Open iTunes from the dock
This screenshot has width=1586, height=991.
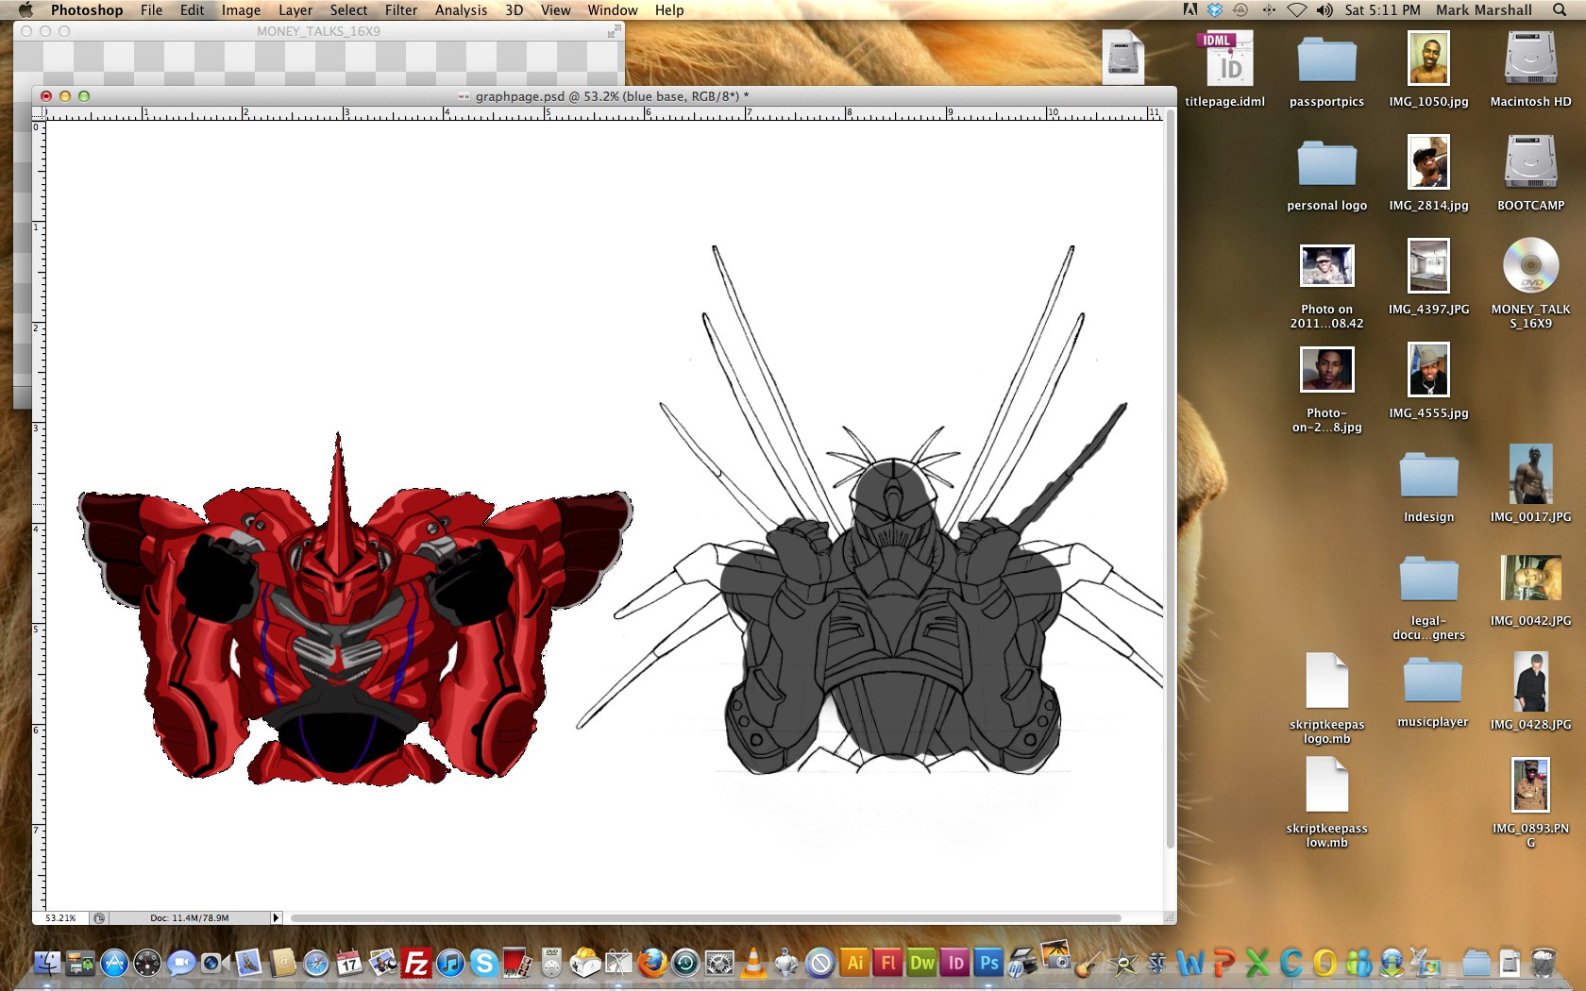[450, 963]
